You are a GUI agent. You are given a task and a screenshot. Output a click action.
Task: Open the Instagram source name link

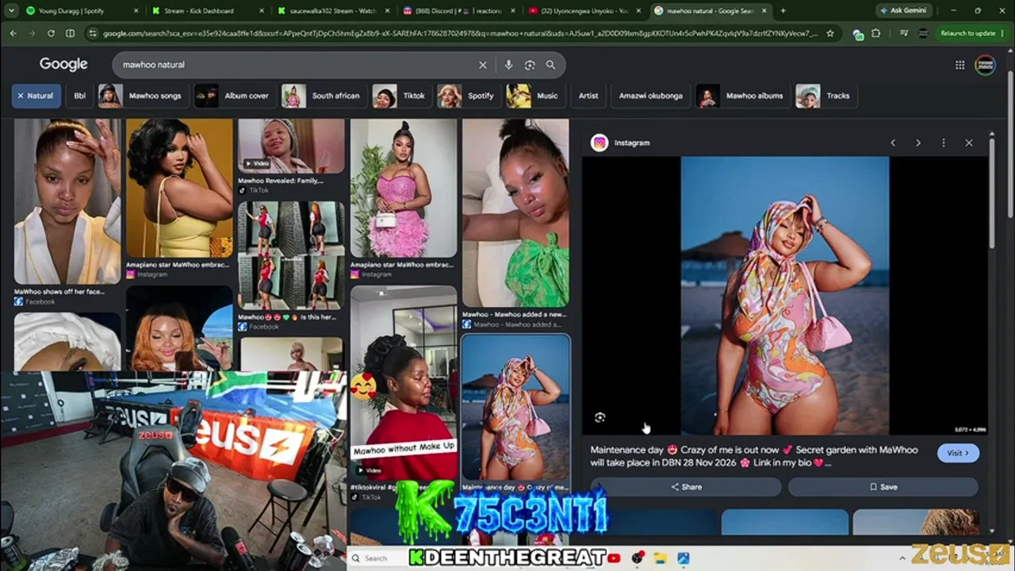tap(632, 143)
